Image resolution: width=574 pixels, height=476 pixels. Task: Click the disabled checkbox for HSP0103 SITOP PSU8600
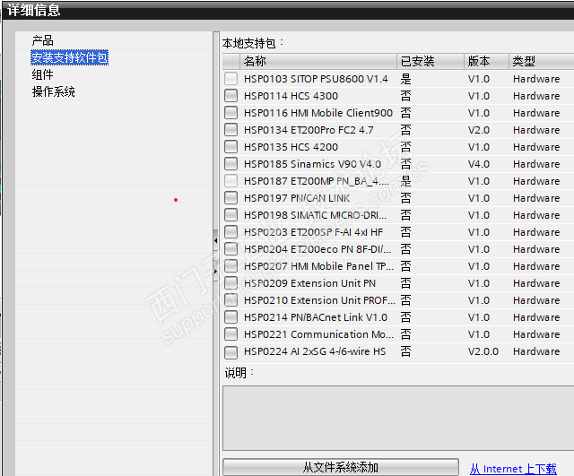230,79
